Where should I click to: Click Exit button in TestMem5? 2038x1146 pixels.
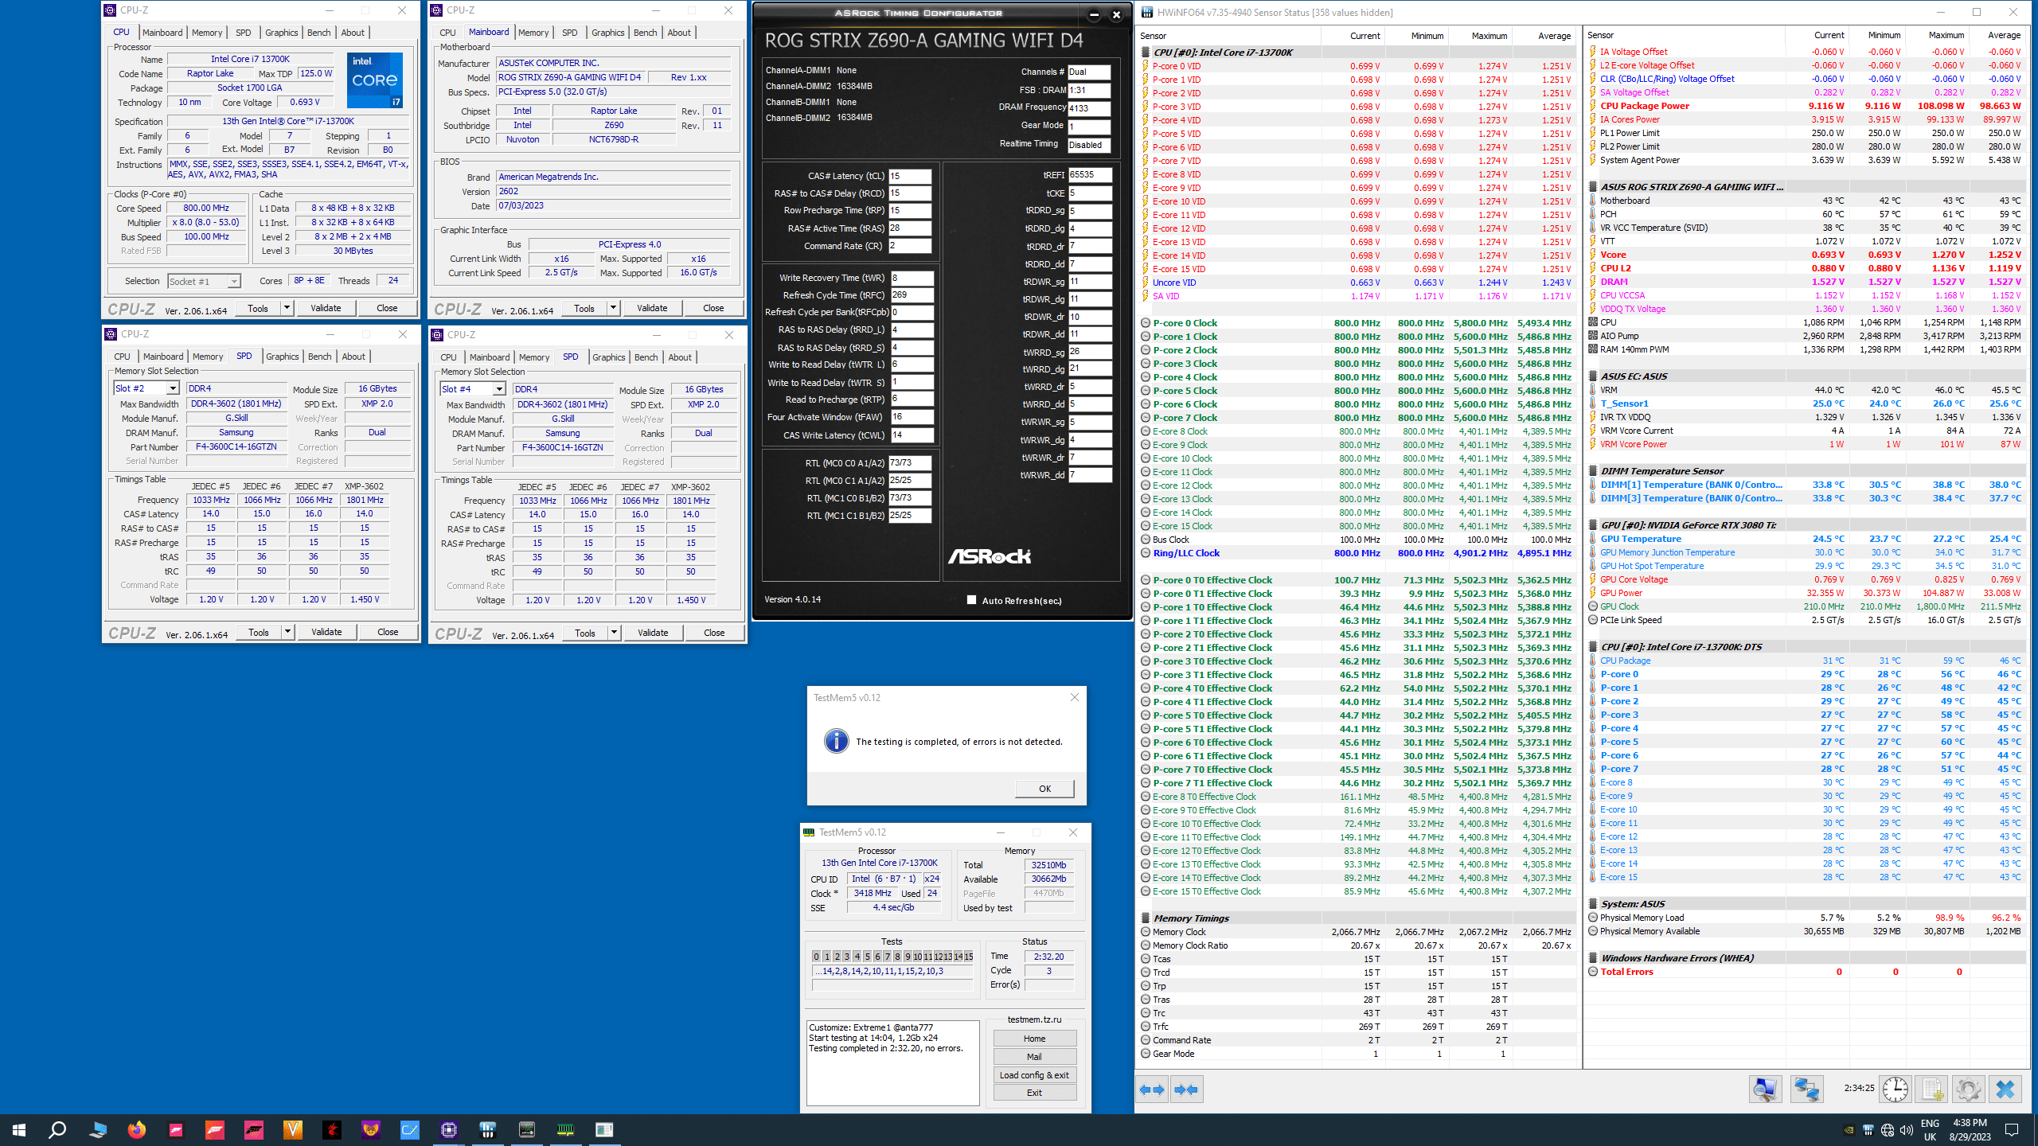[x=1034, y=1093]
